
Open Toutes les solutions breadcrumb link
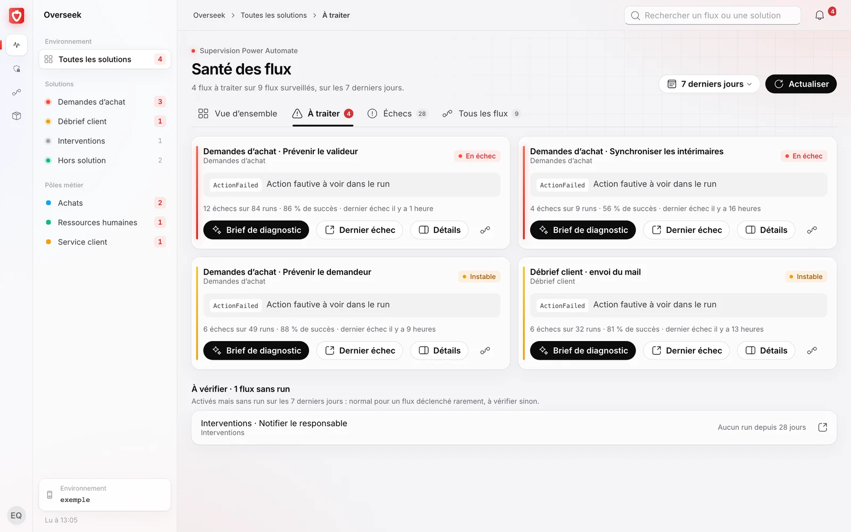pyautogui.click(x=273, y=15)
